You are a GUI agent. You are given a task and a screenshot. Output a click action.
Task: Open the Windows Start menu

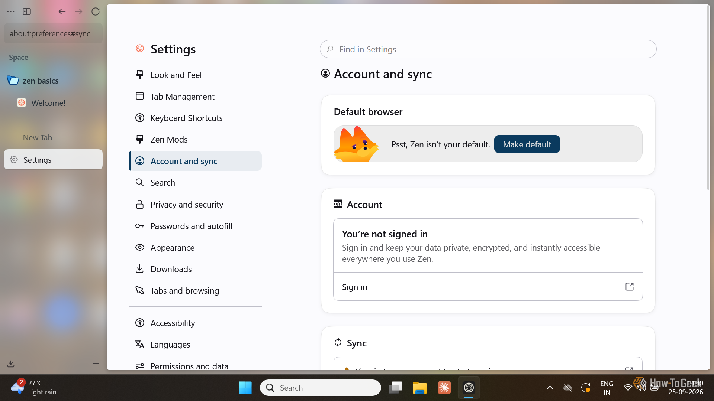point(245,388)
